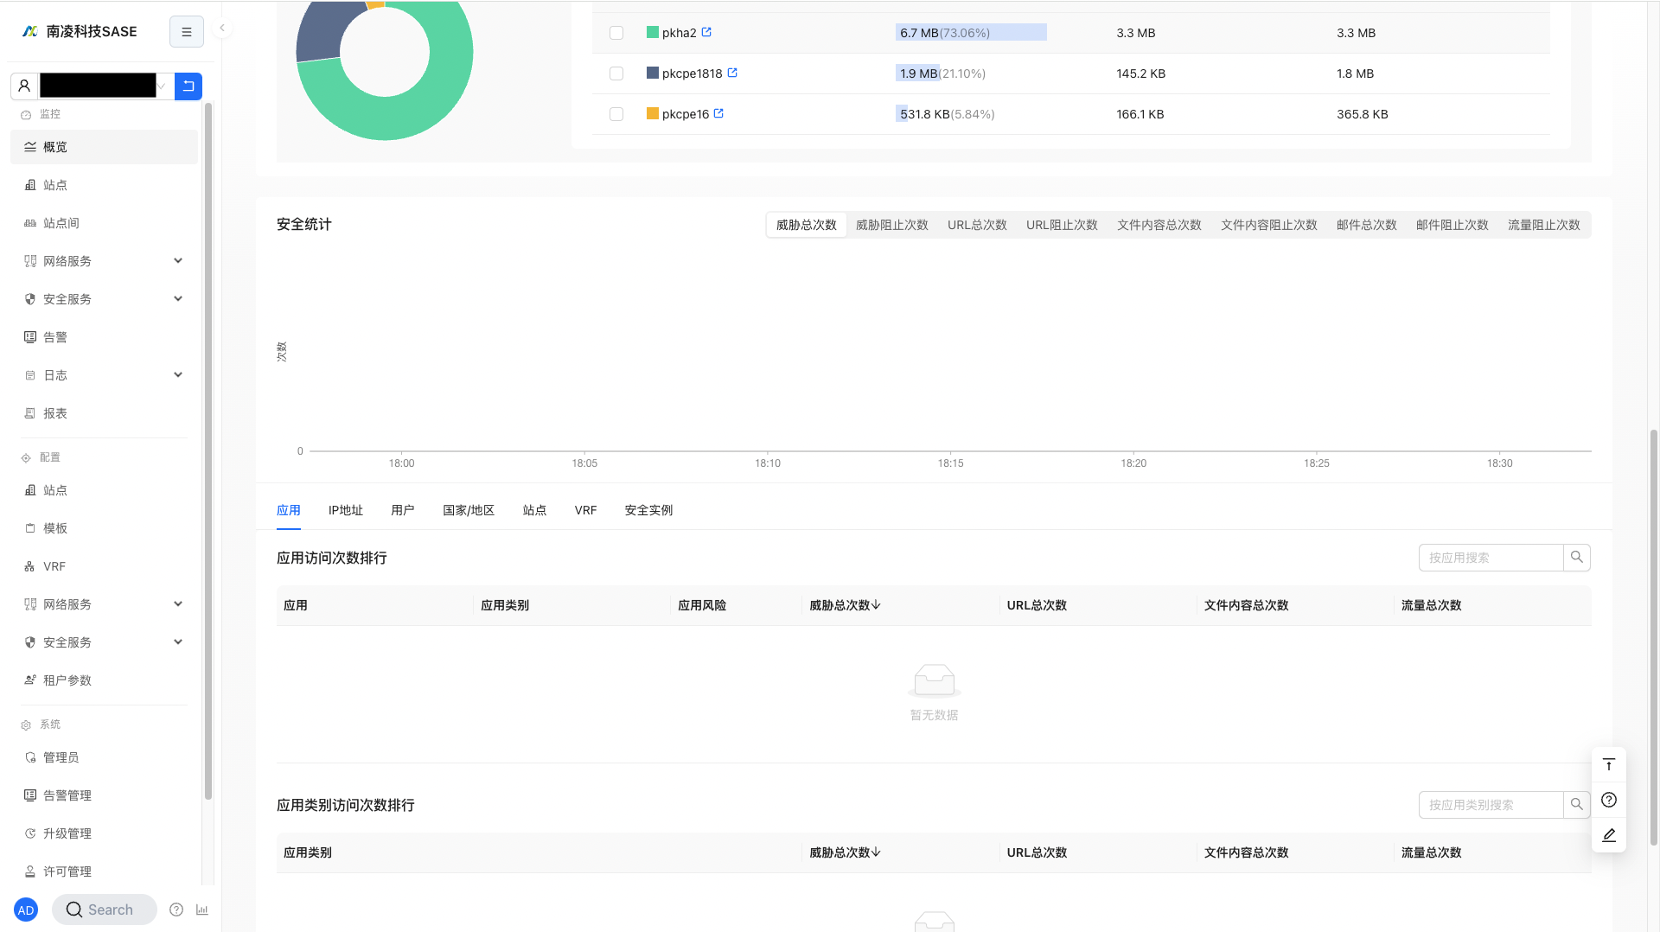
Task: Open monitoring 站点 sites page
Action: (104, 185)
